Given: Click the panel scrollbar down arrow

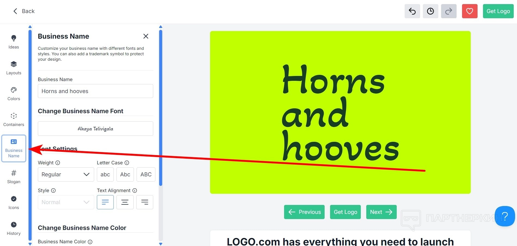Looking at the screenshot, I should click(x=161, y=244).
